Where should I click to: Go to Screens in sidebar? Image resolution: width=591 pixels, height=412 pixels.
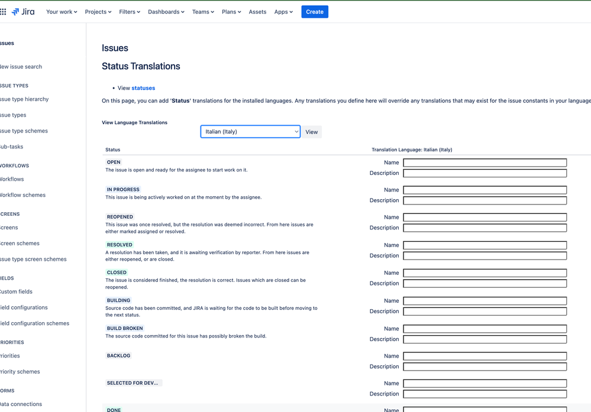[x=9, y=228]
